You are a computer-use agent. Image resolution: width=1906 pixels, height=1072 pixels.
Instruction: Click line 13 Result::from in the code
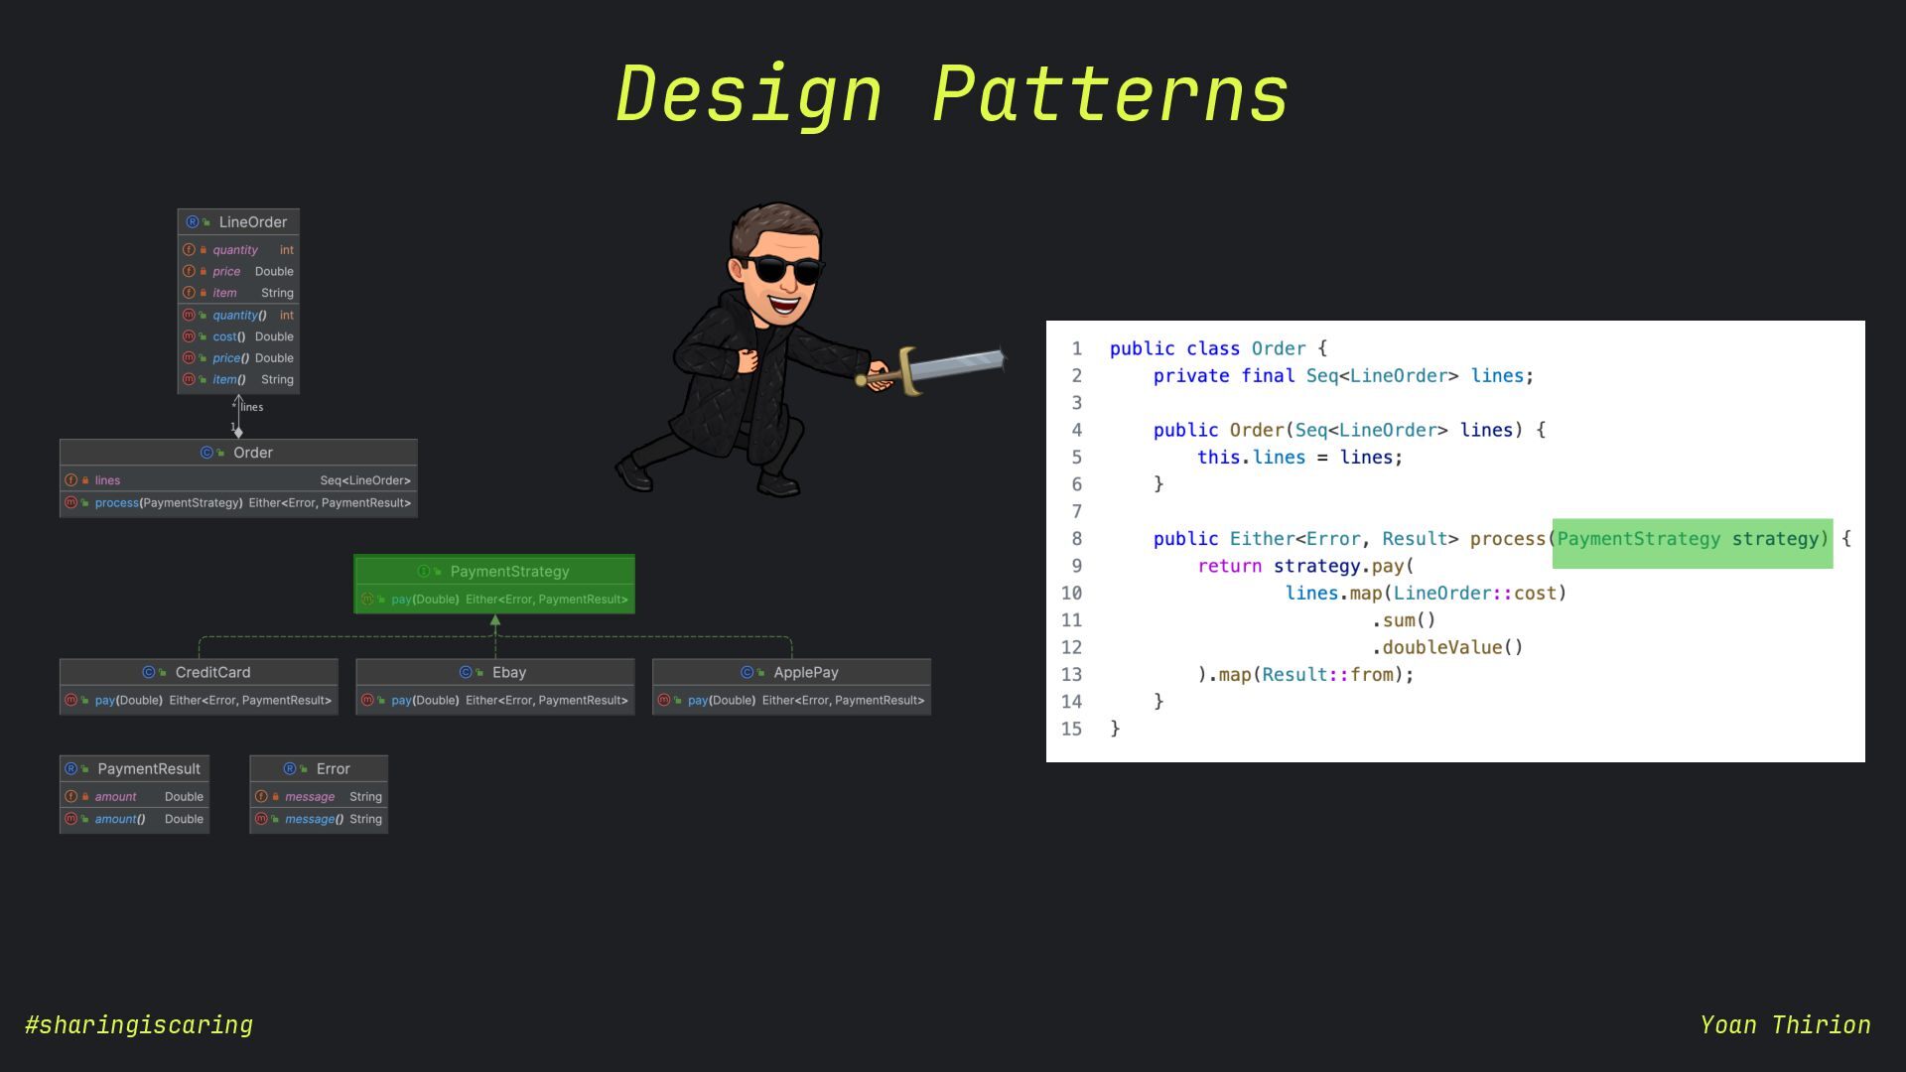click(1327, 675)
